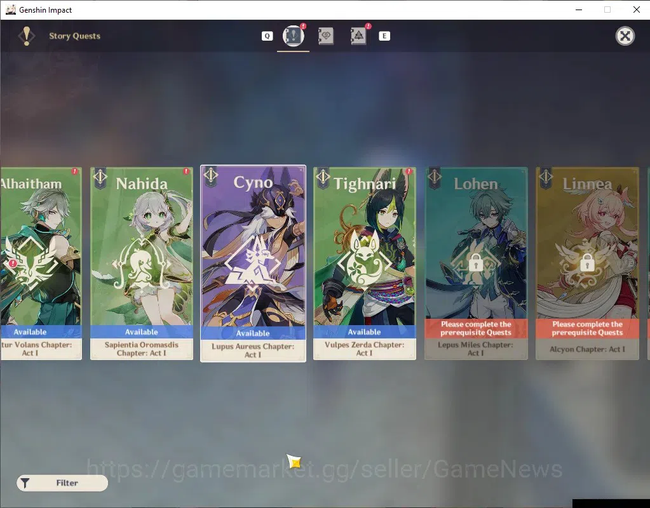The width and height of the screenshot is (650, 508).
Task: Click the 'Lepus Miles Chapter: Act I' text
Action: tap(476, 349)
